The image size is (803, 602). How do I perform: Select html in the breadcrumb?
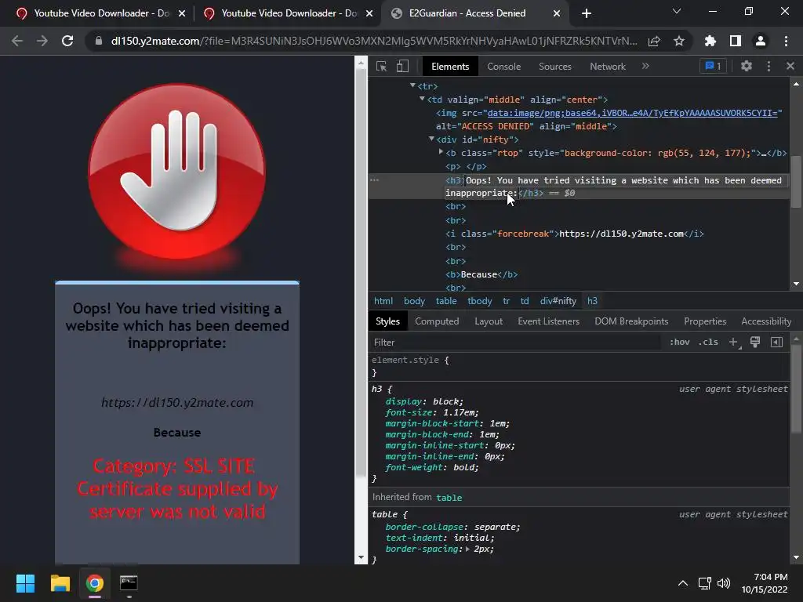click(383, 301)
